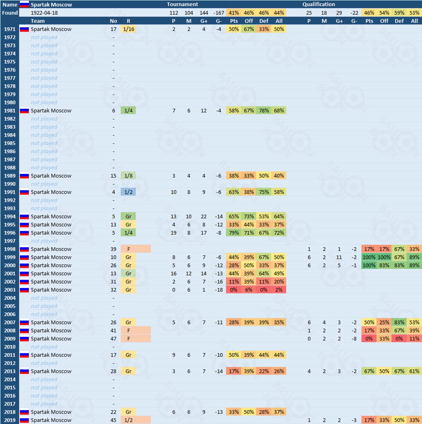Click the flag icon in the 2007 row
422x424 pixels.
click(24, 322)
